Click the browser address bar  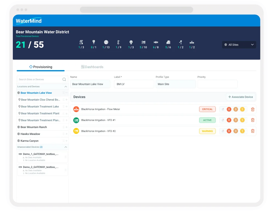point(136,10)
